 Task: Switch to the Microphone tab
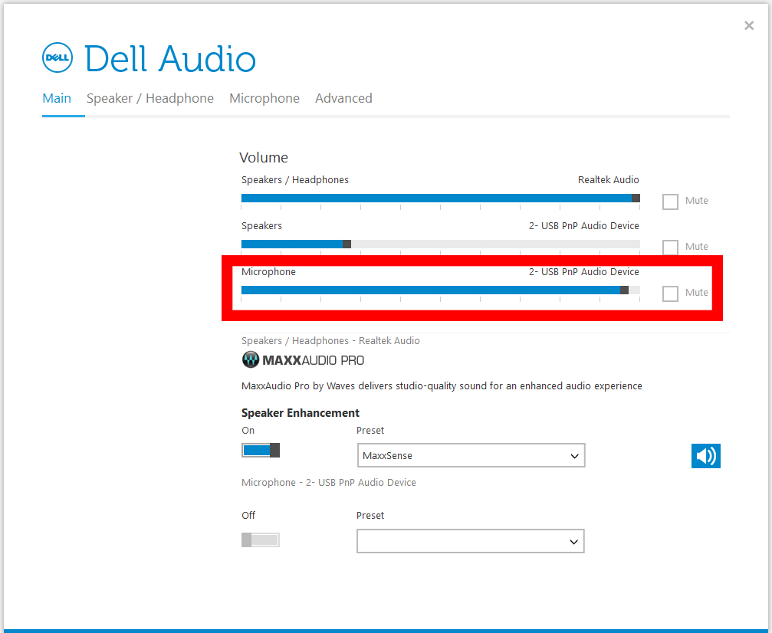264,98
